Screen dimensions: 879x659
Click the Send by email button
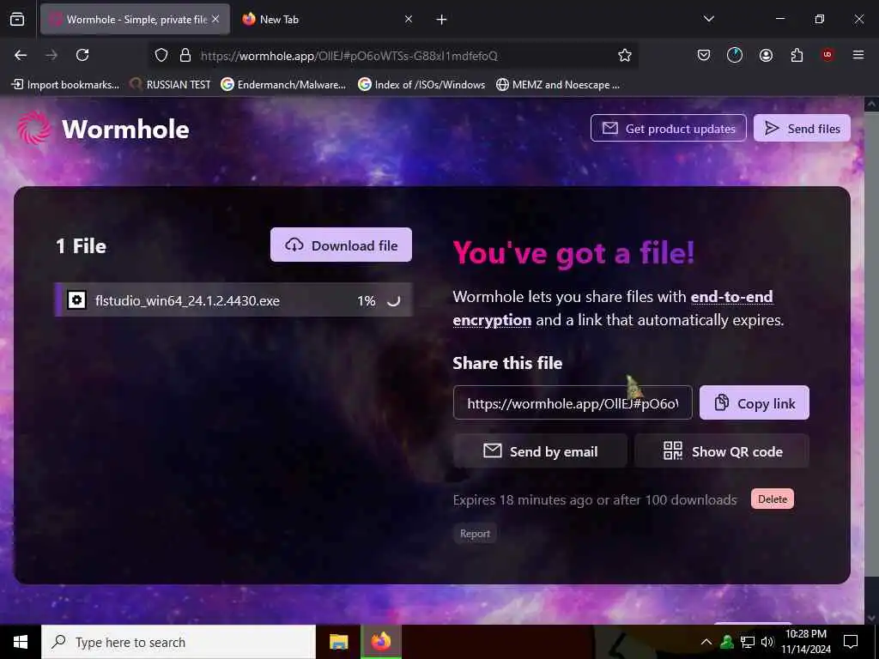click(541, 451)
